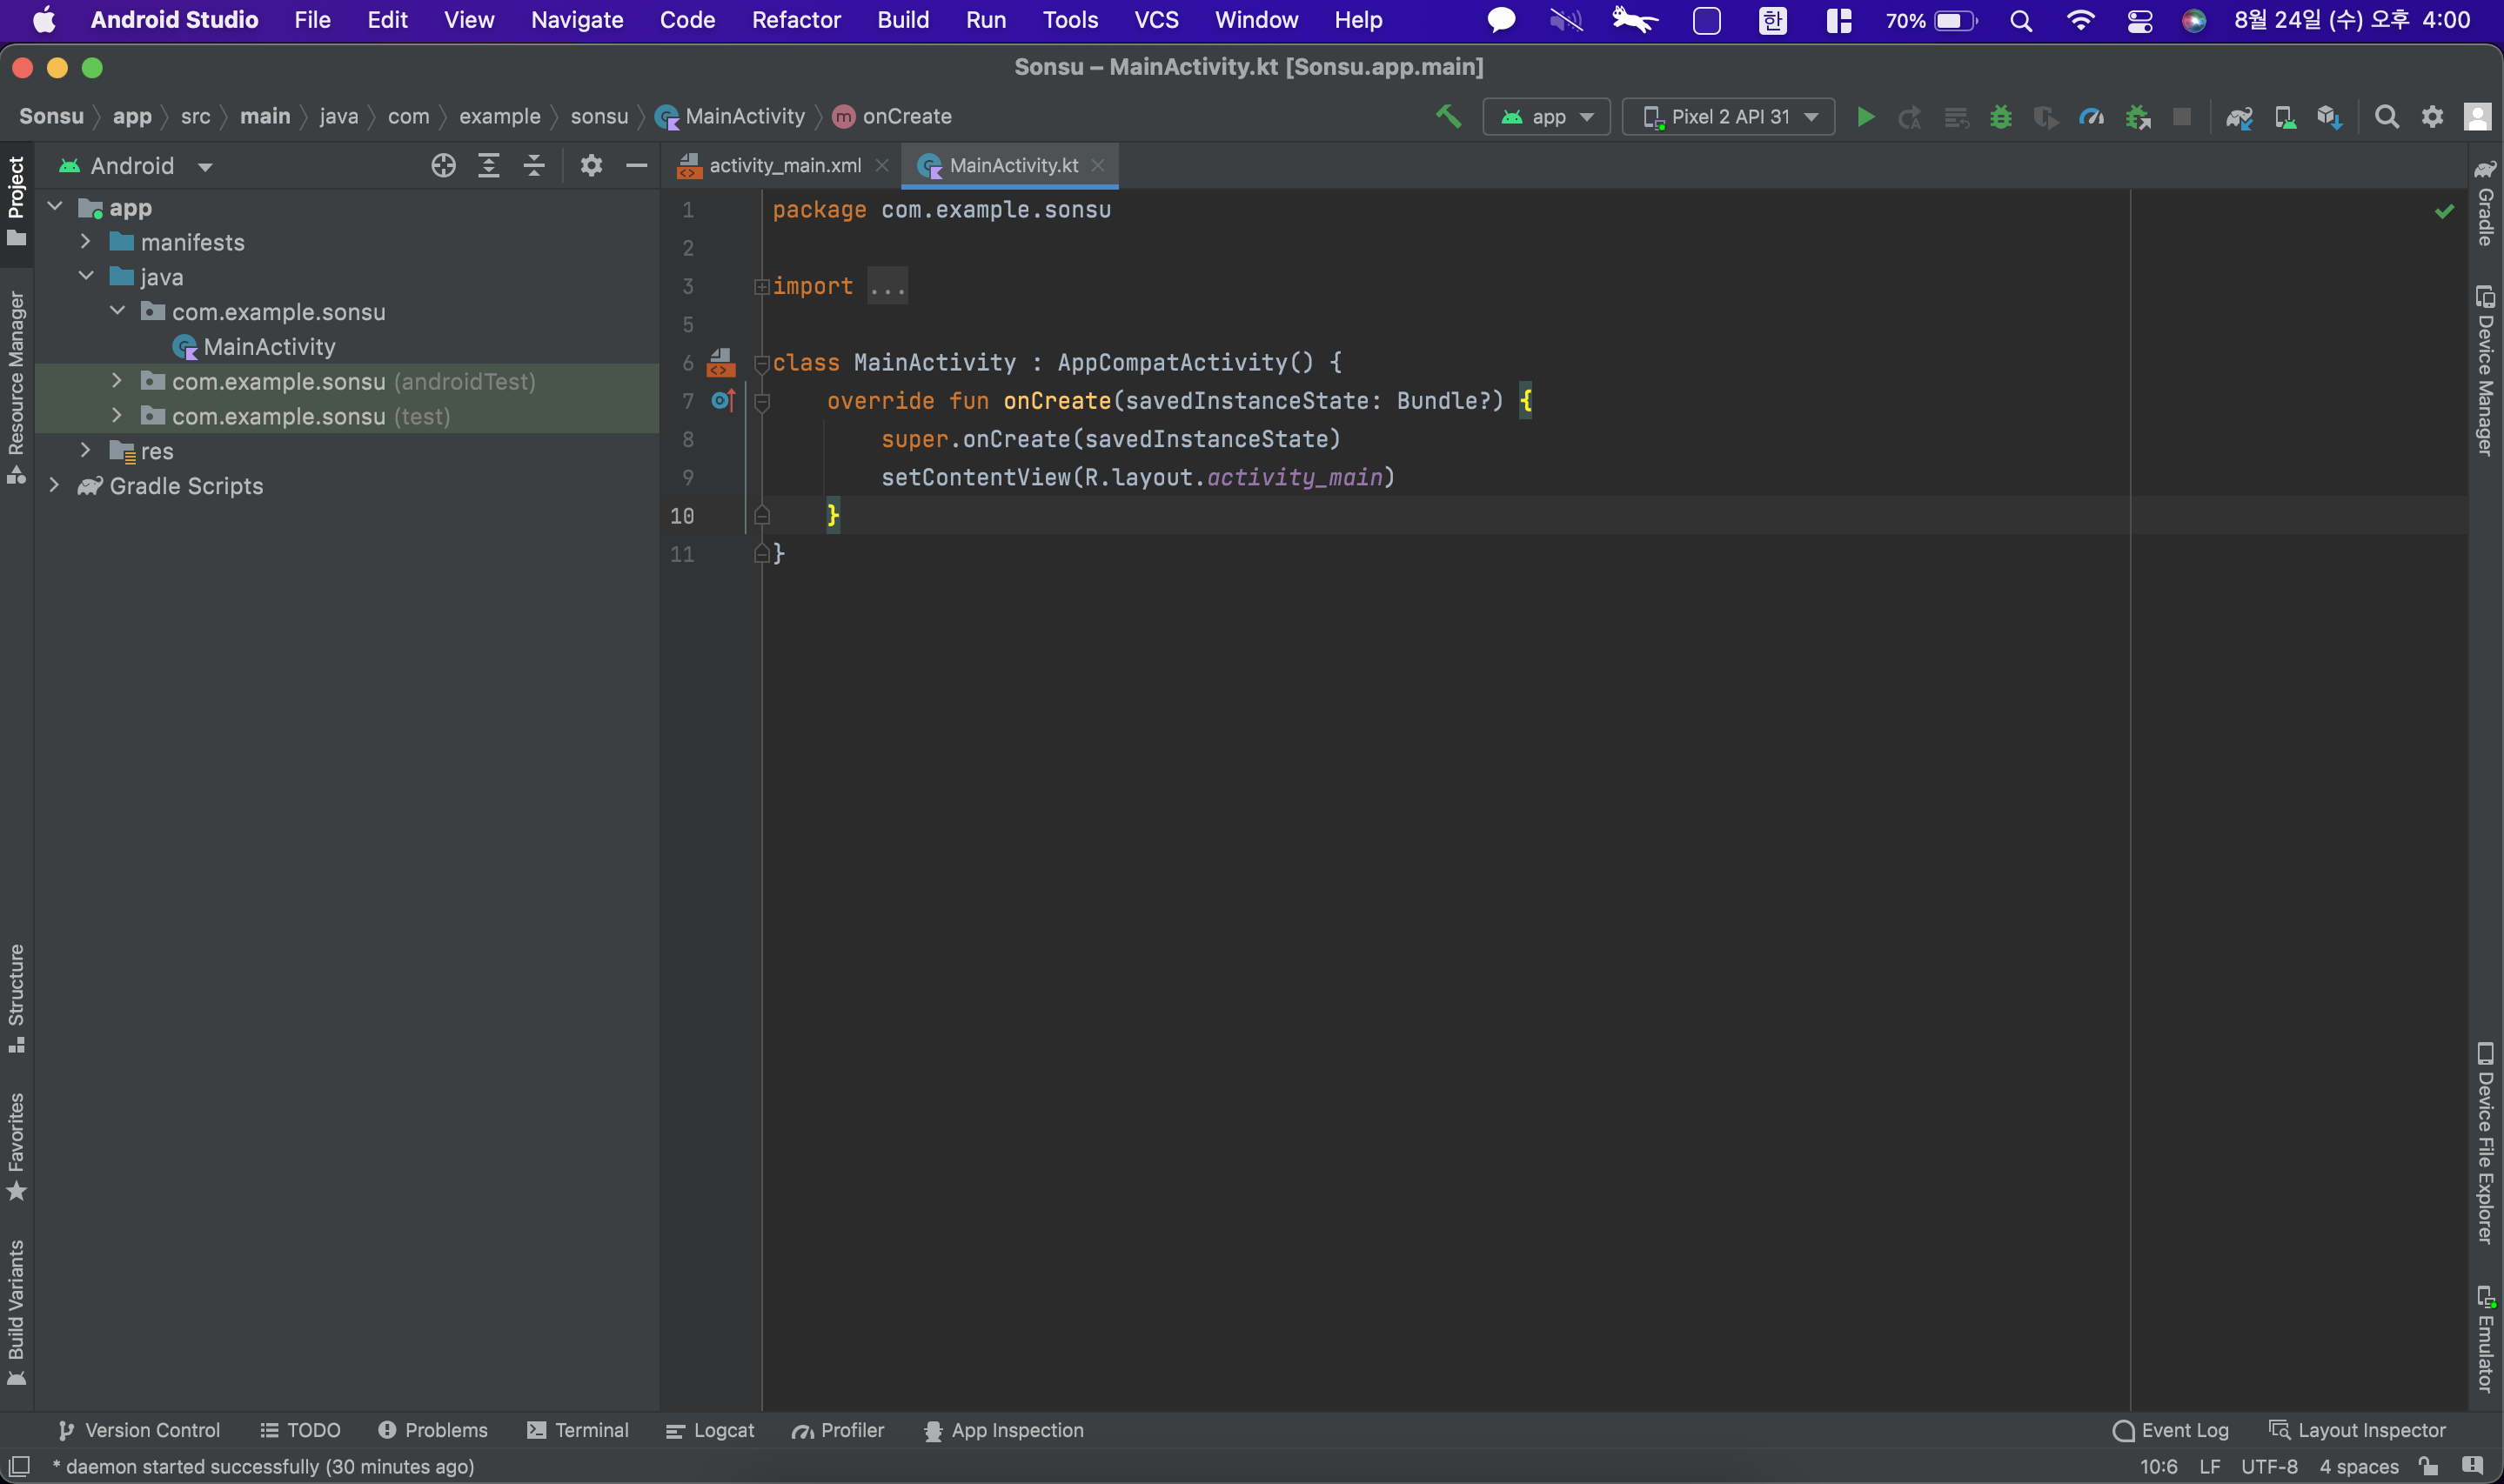Collapse all in Project panel
The image size is (2504, 1484).
coord(534,166)
